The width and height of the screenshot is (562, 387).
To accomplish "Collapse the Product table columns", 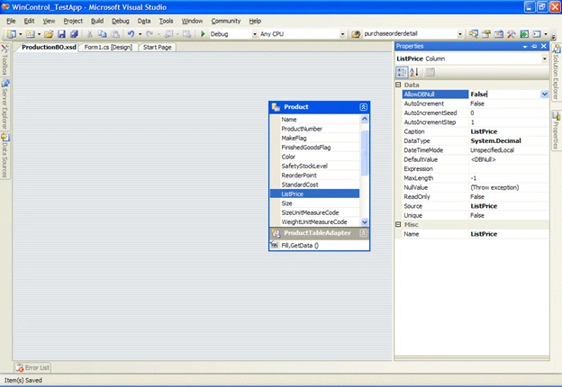I will point(363,107).
